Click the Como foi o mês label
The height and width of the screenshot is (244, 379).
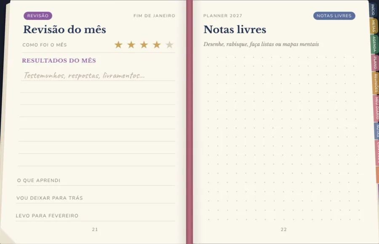point(45,45)
